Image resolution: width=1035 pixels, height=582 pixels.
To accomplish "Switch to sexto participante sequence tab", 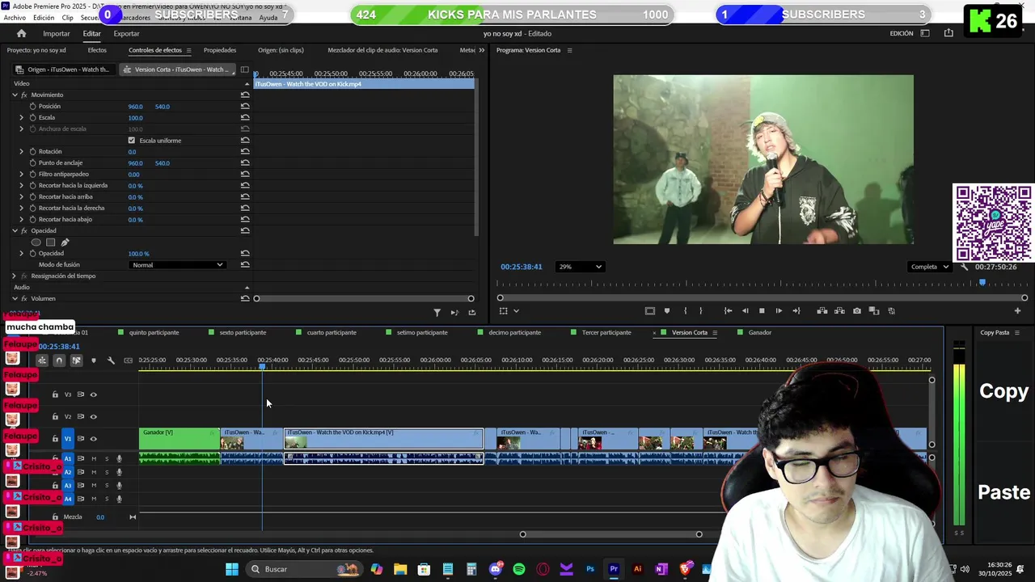I will [x=243, y=332].
